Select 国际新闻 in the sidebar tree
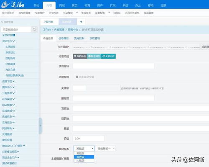 coord(10,58)
